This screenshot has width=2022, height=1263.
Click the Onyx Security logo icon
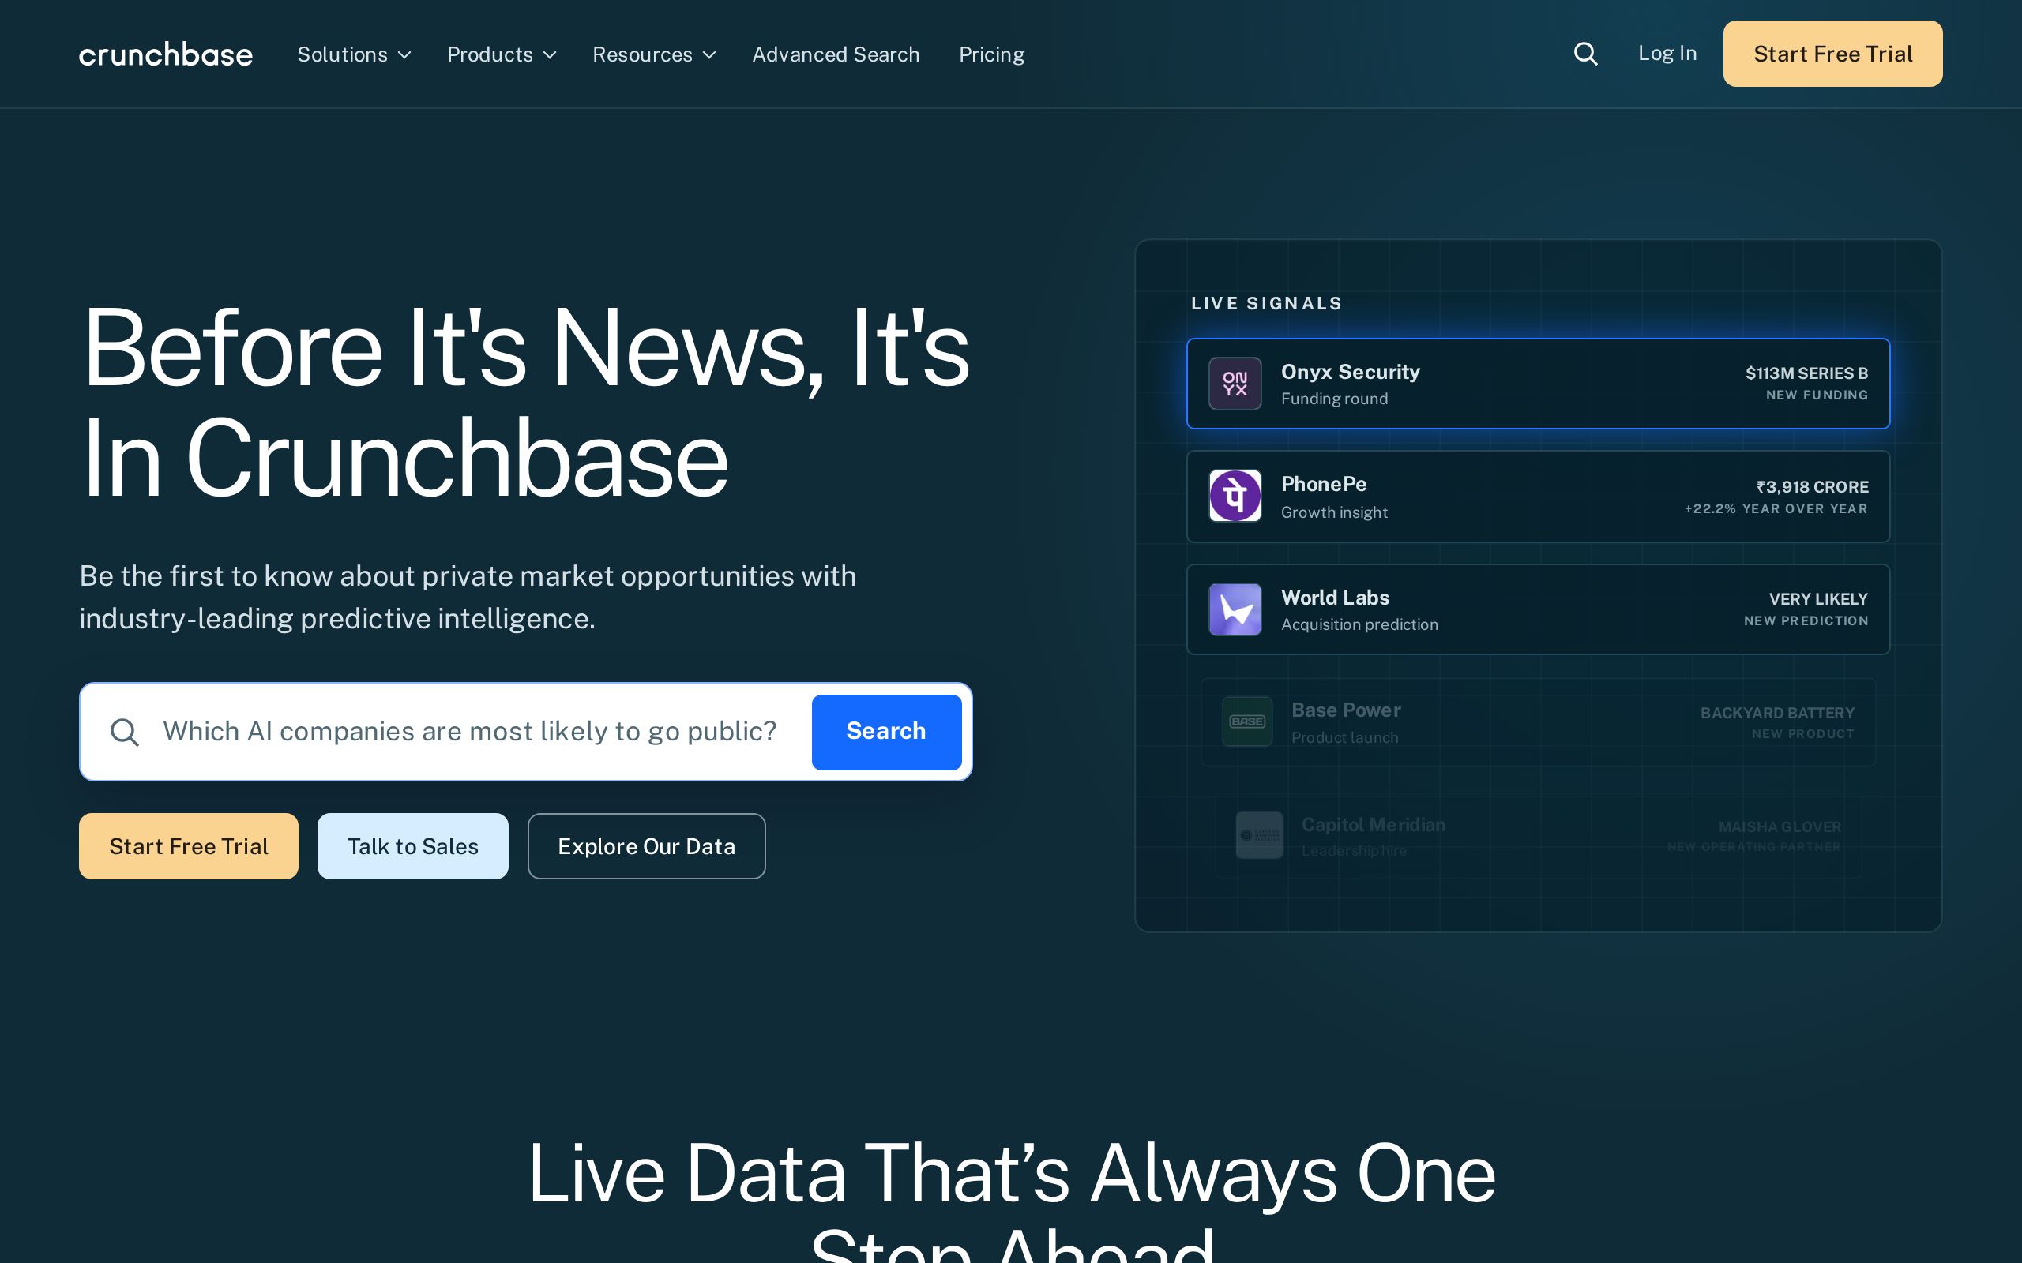click(1235, 384)
